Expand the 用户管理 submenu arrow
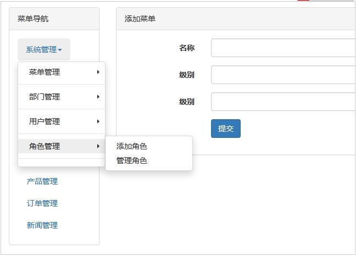Viewport: 361px width, 256px height. [98, 121]
